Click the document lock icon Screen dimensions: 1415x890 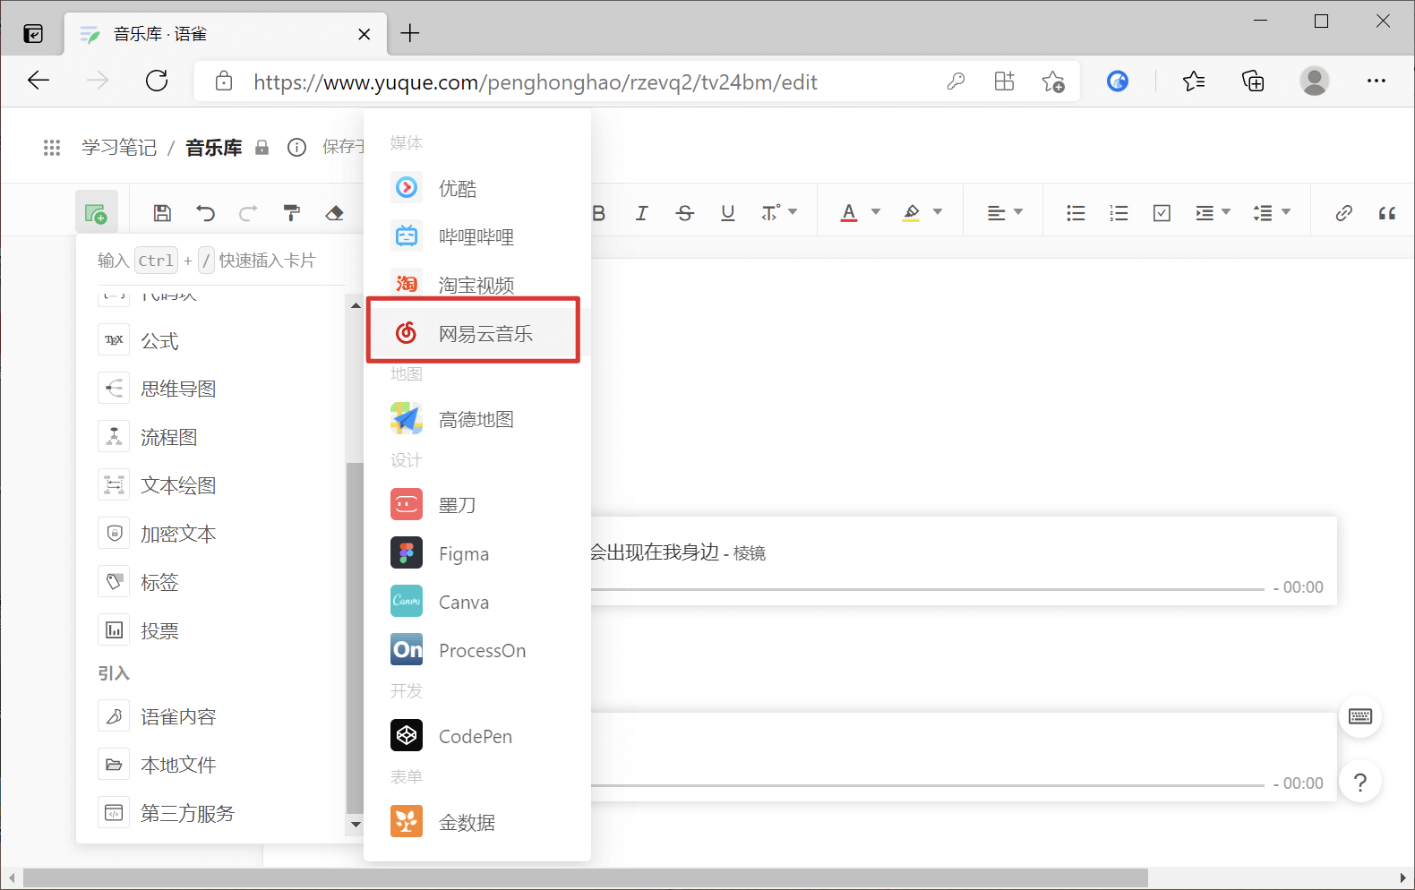click(262, 148)
